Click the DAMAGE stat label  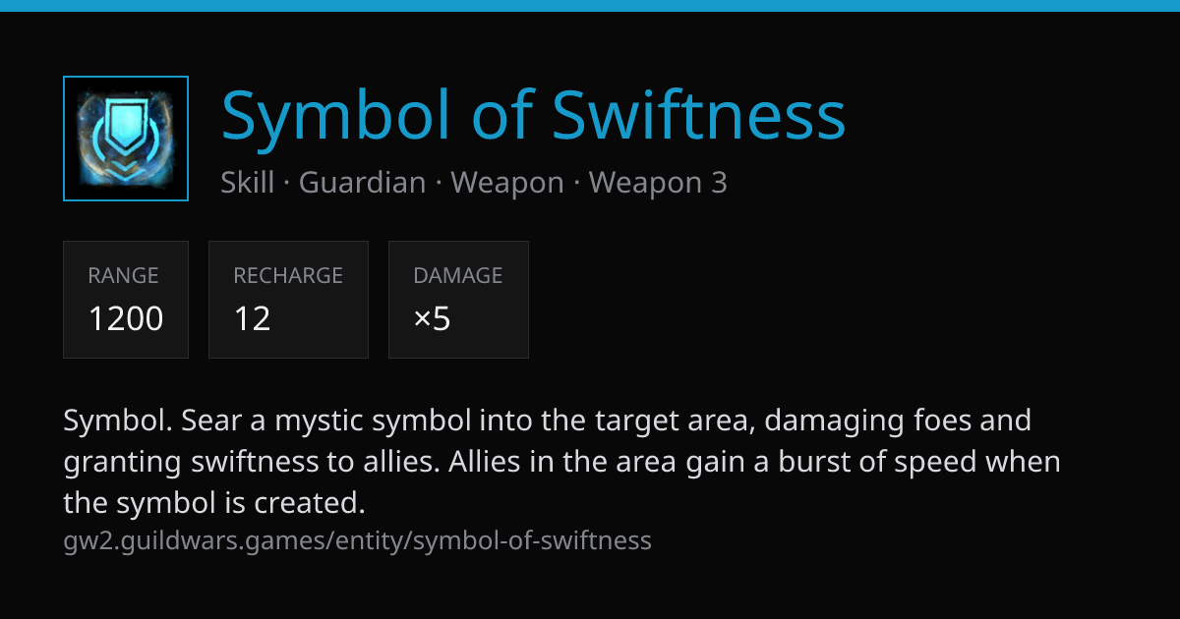coord(457,276)
